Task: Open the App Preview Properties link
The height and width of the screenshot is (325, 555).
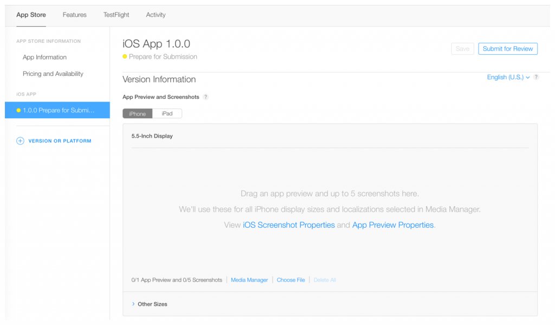Action: coord(393,225)
